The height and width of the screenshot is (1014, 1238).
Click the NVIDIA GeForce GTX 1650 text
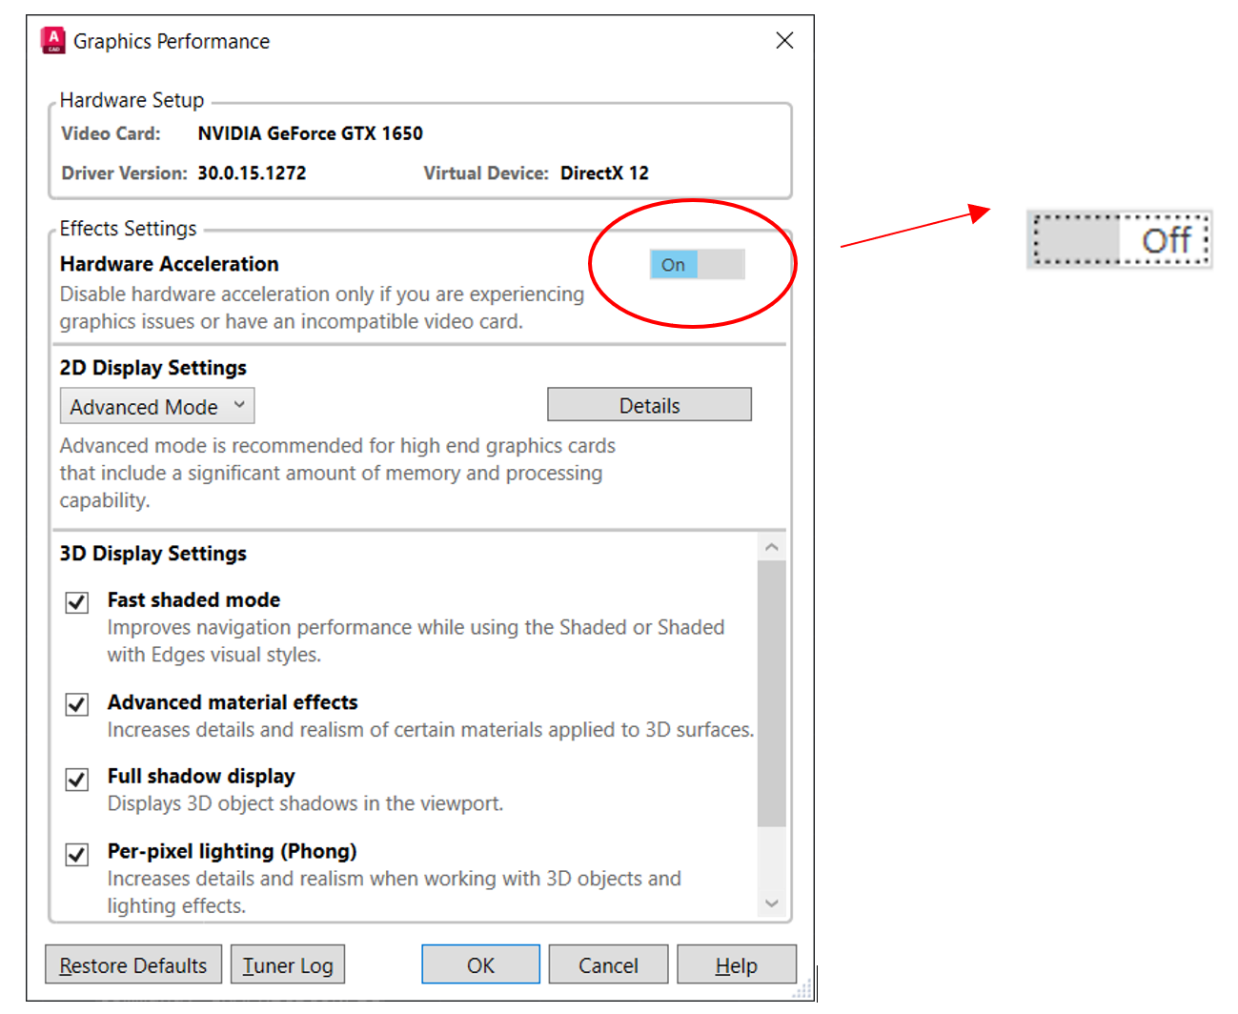click(311, 133)
